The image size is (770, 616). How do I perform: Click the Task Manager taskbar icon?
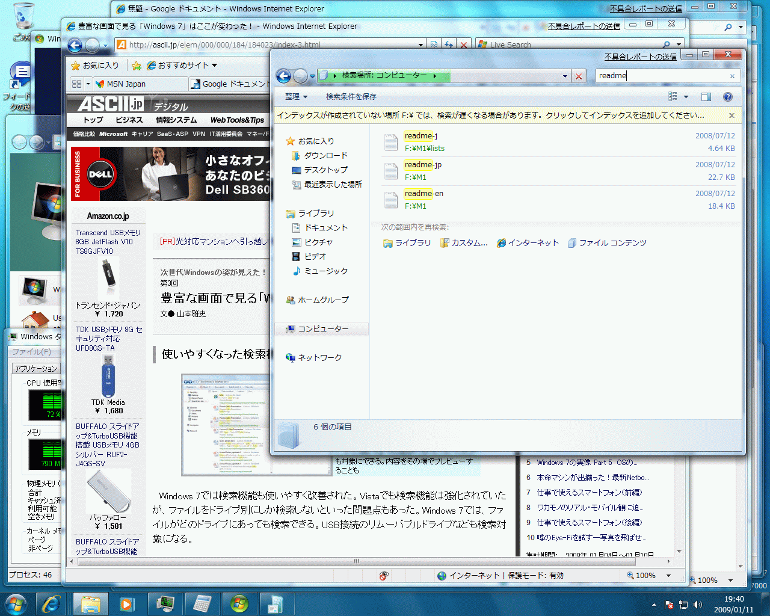165,604
